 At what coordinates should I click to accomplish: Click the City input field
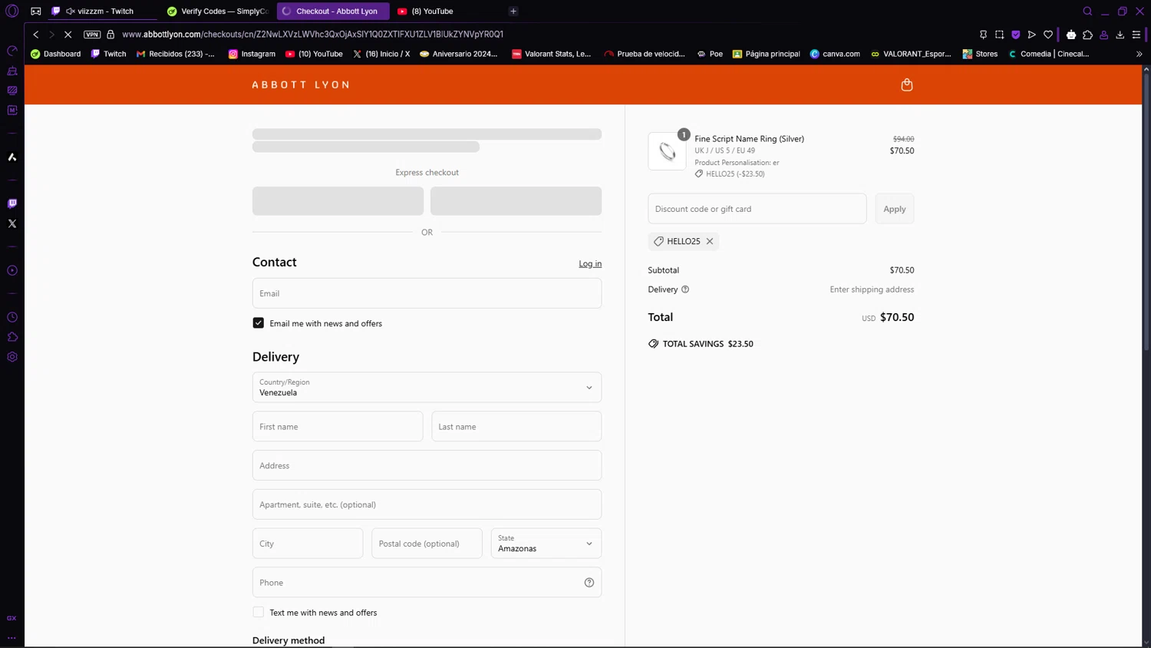(x=308, y=544)
